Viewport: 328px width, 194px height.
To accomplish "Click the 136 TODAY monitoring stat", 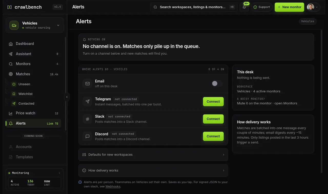I will (x=31, y=183).
